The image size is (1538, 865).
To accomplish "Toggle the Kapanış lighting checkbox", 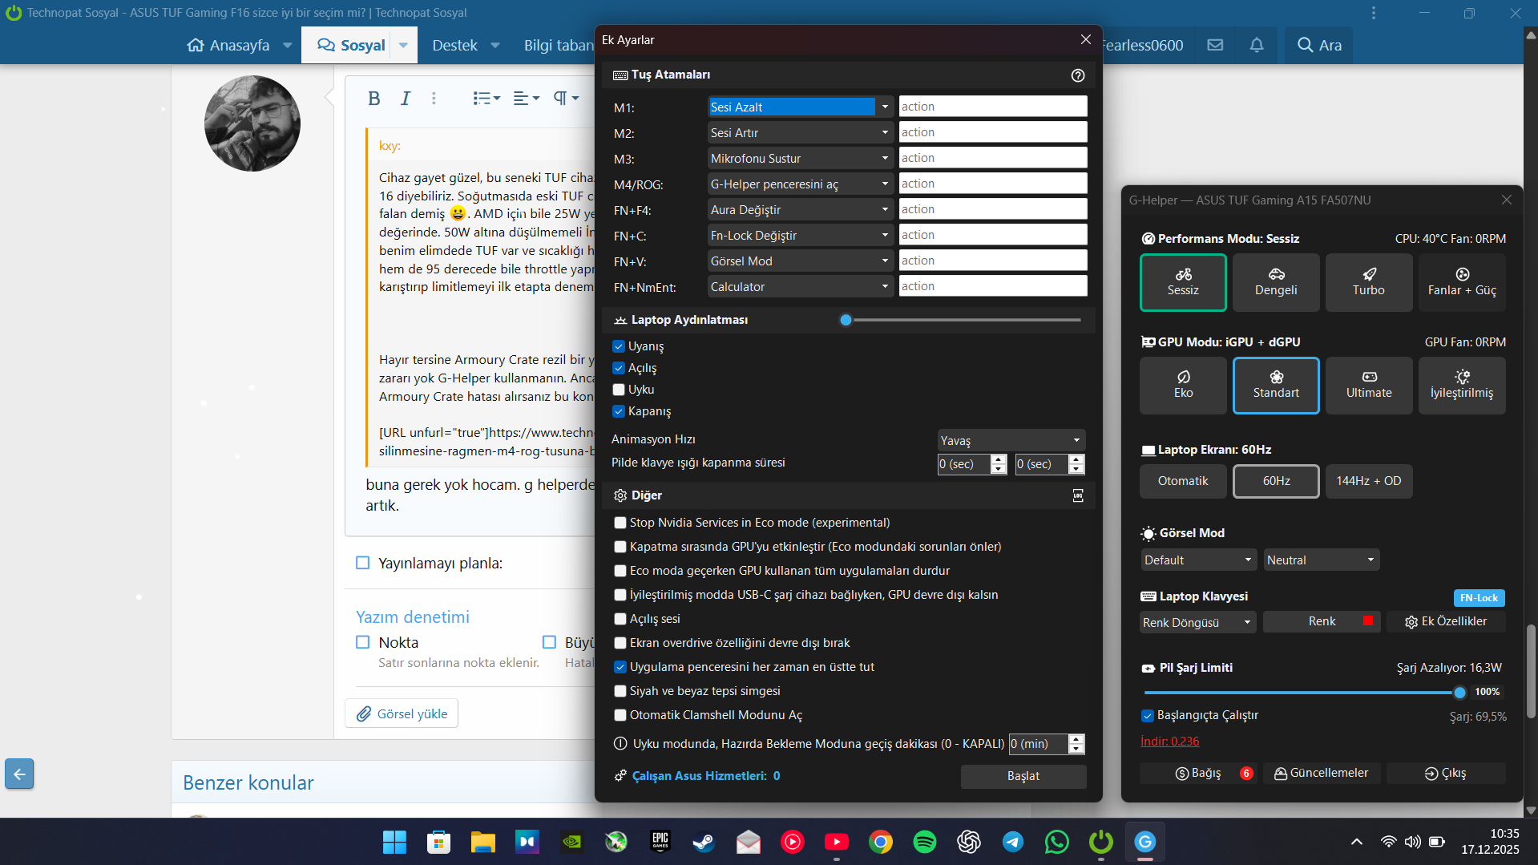I will click(x=619, y=411).
